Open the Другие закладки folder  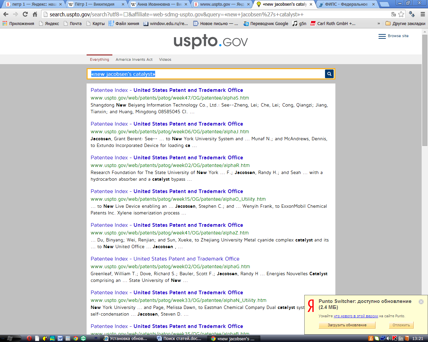pos(405,23)
